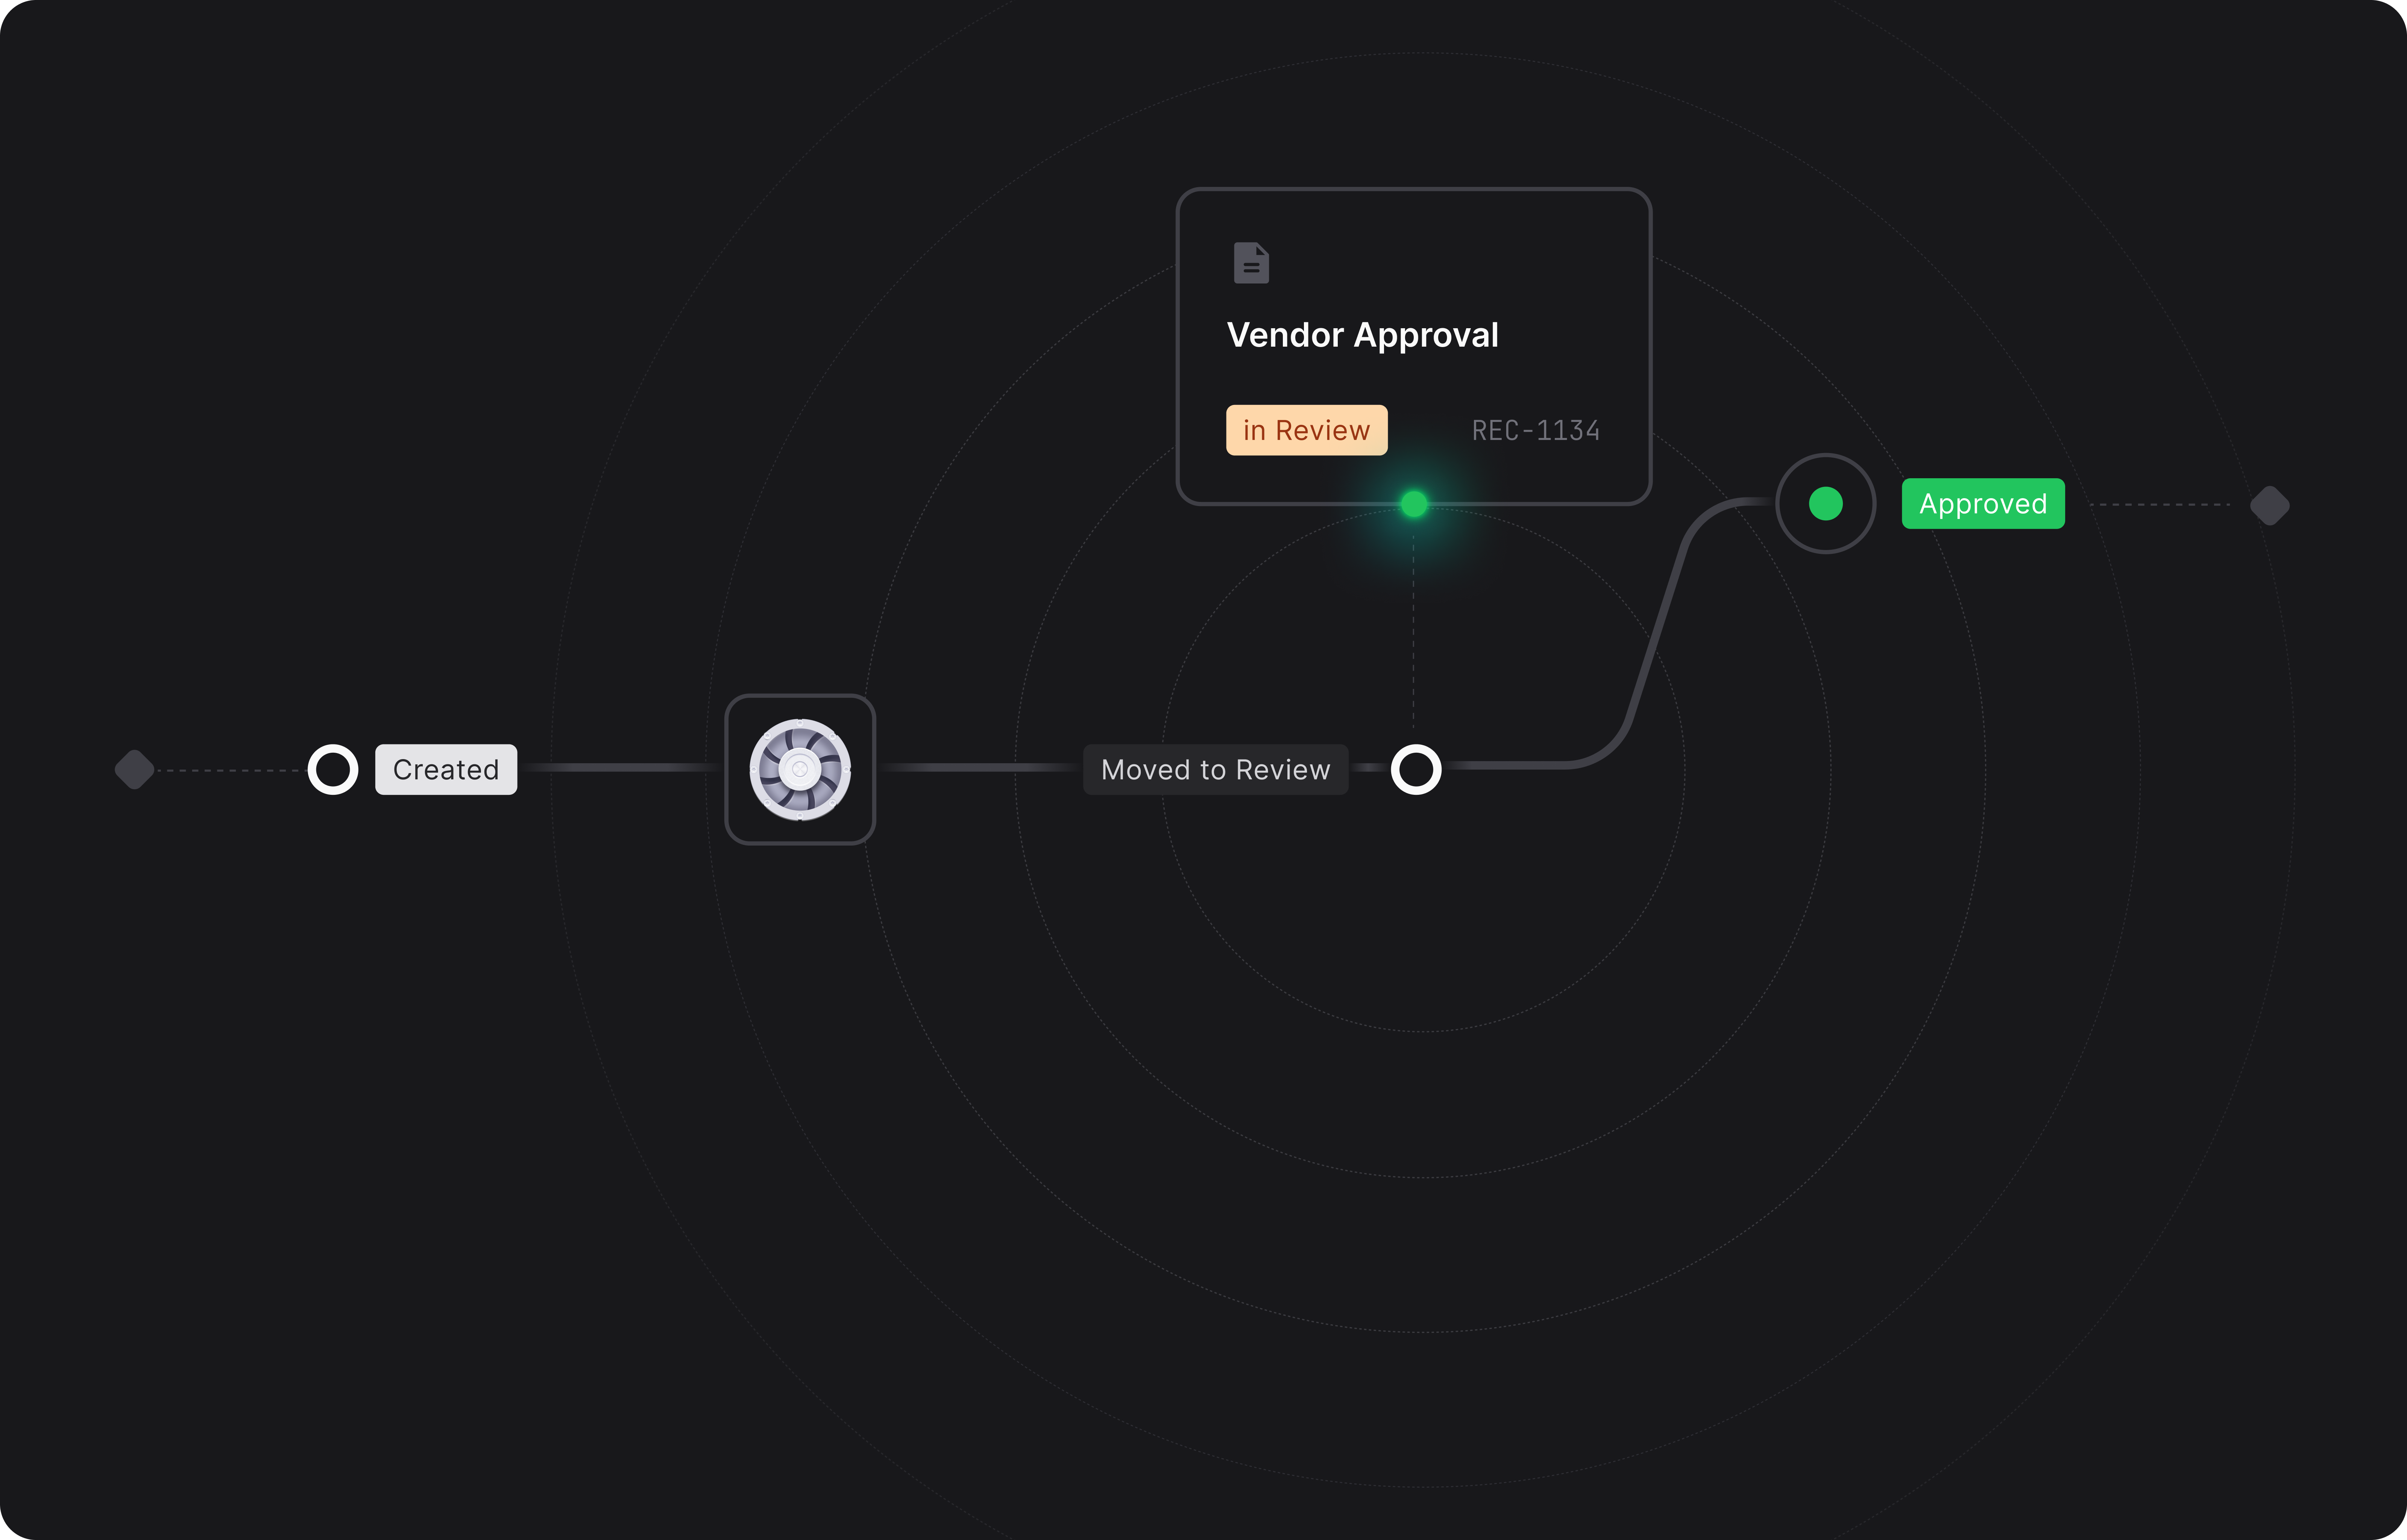Open the turbine fan automation node
Screen dimensions: 2407x1540
point(800,769)
